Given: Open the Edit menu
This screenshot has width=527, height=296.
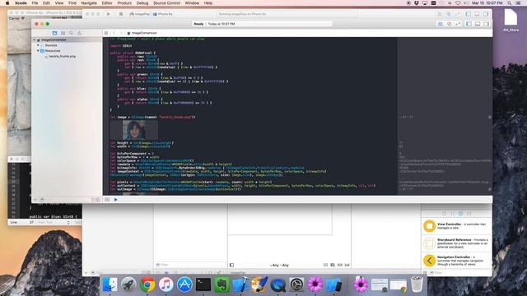Looking at the screenshot, I should (46, 3).
